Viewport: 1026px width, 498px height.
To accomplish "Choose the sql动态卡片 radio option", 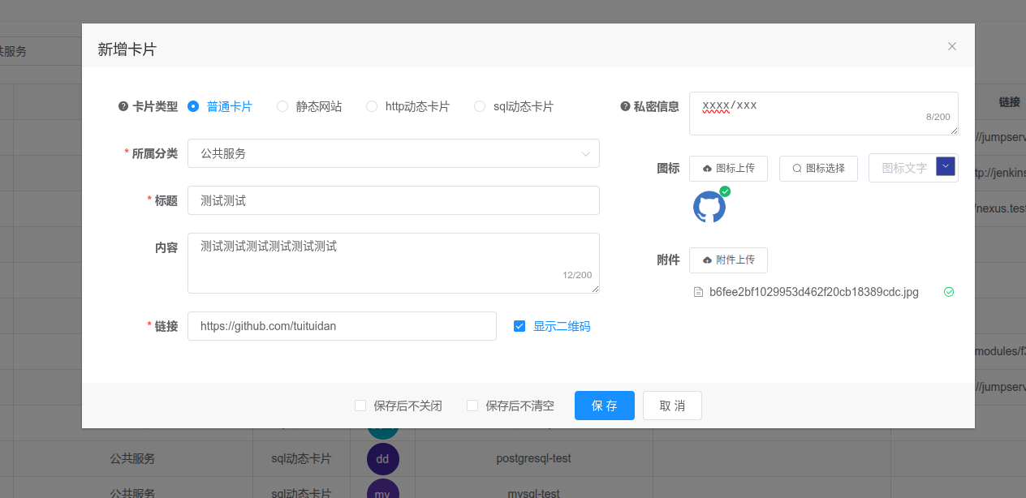I will 480,106.
